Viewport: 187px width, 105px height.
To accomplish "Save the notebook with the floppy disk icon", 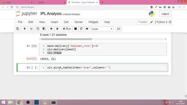I will (x=18, y=29).
